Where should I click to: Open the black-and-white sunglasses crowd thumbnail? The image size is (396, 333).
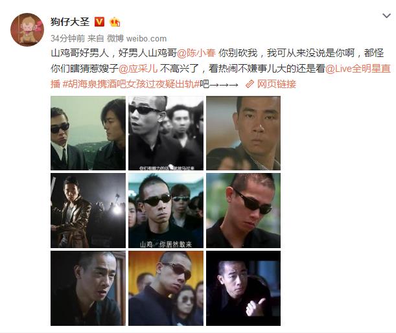click(x=166, y=133)
